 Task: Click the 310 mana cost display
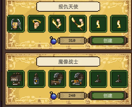point(72,41)
